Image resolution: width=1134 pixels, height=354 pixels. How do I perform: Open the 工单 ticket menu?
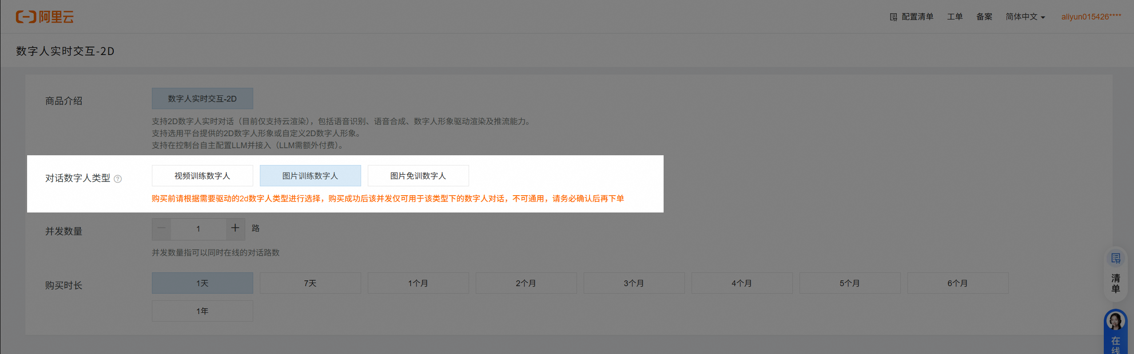click(955, 17)
